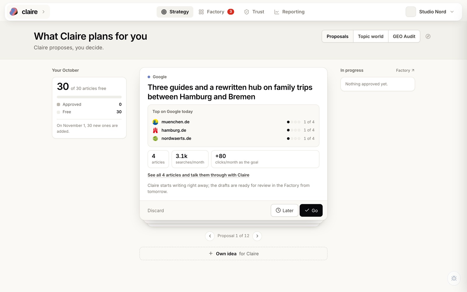The image size is (467, 292).
Task: Click the bug icon in bottom corner
Action: pos(454,278)
